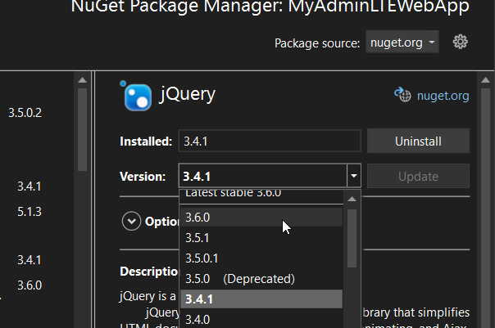This screenshot has height=328, width=495.
Task: Click the jQuery package title
Action: click(188, 95)
